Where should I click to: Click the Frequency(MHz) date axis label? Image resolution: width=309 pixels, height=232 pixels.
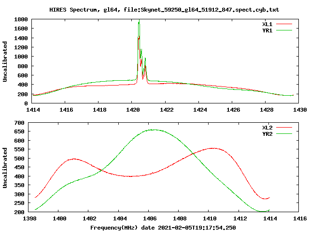point(163,228)
